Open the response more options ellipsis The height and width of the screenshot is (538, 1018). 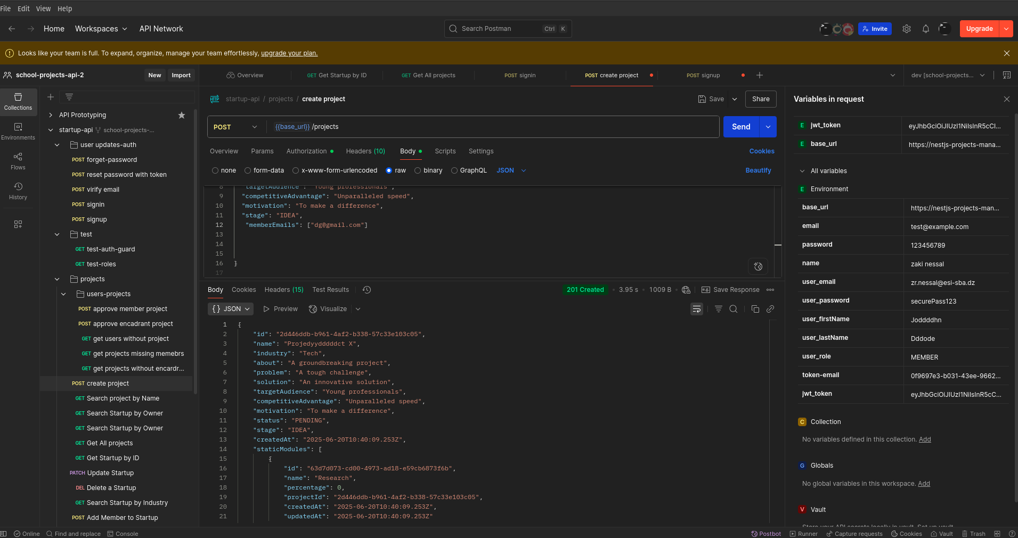[x=770, y=290]
